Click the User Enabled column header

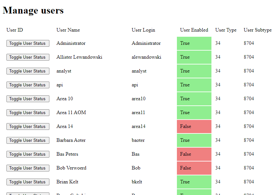pyautogui.click(x=194, y=30)
